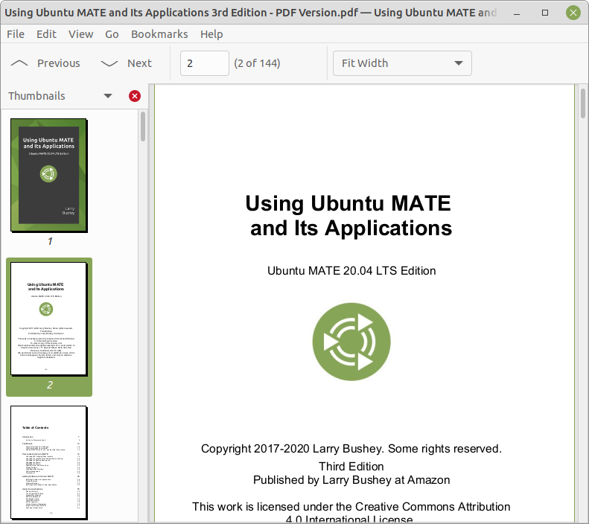Click the page number input field

[204, 63]
